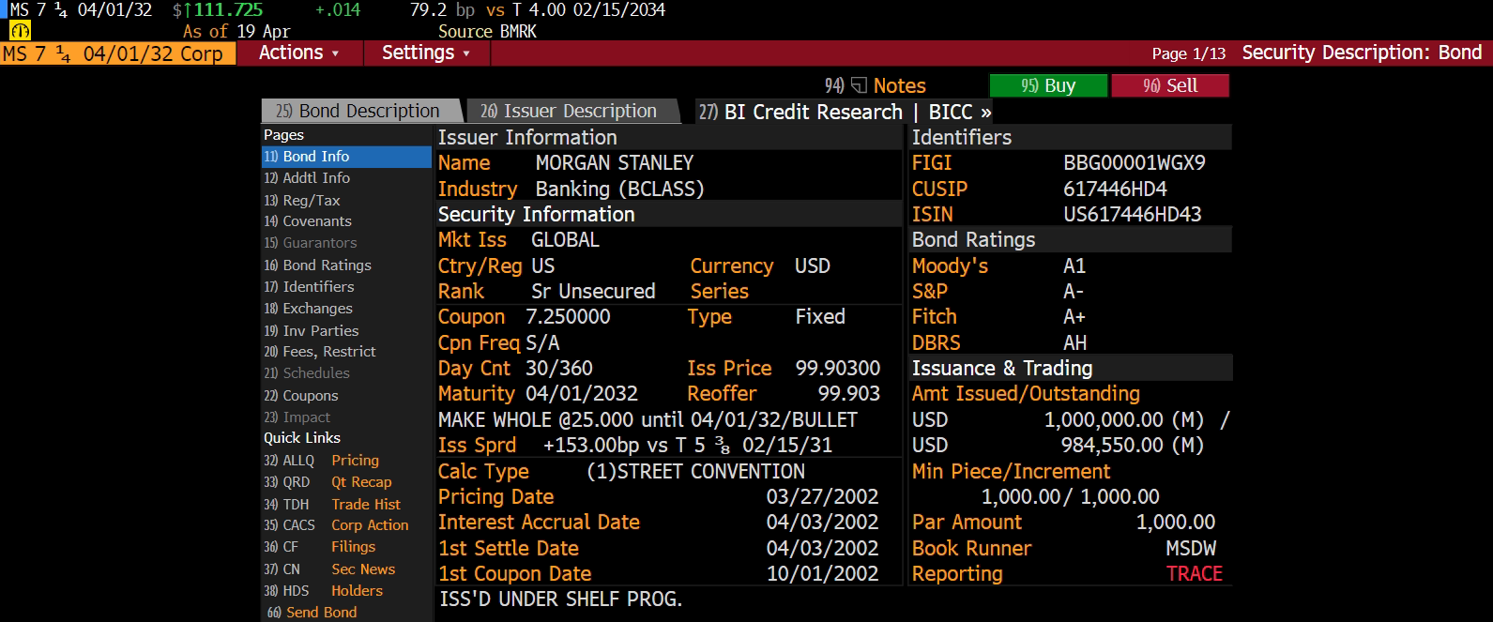Click the CUSIP value 617446HD4
Screen dimensions: 1493x622
click(x=1115, y=190)
